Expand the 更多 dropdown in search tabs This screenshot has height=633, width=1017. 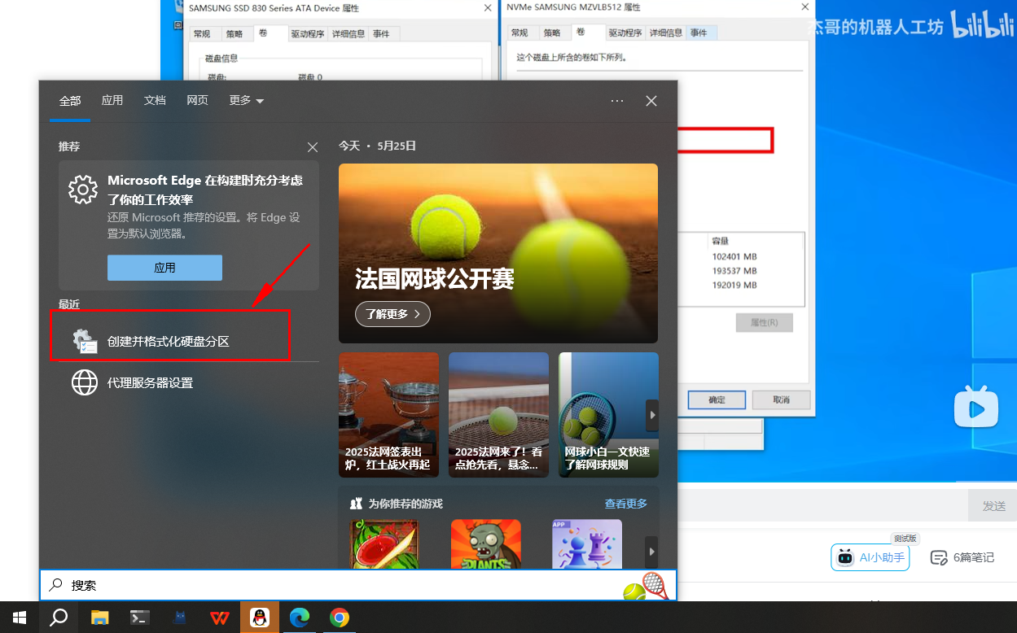tap(247, 101)
